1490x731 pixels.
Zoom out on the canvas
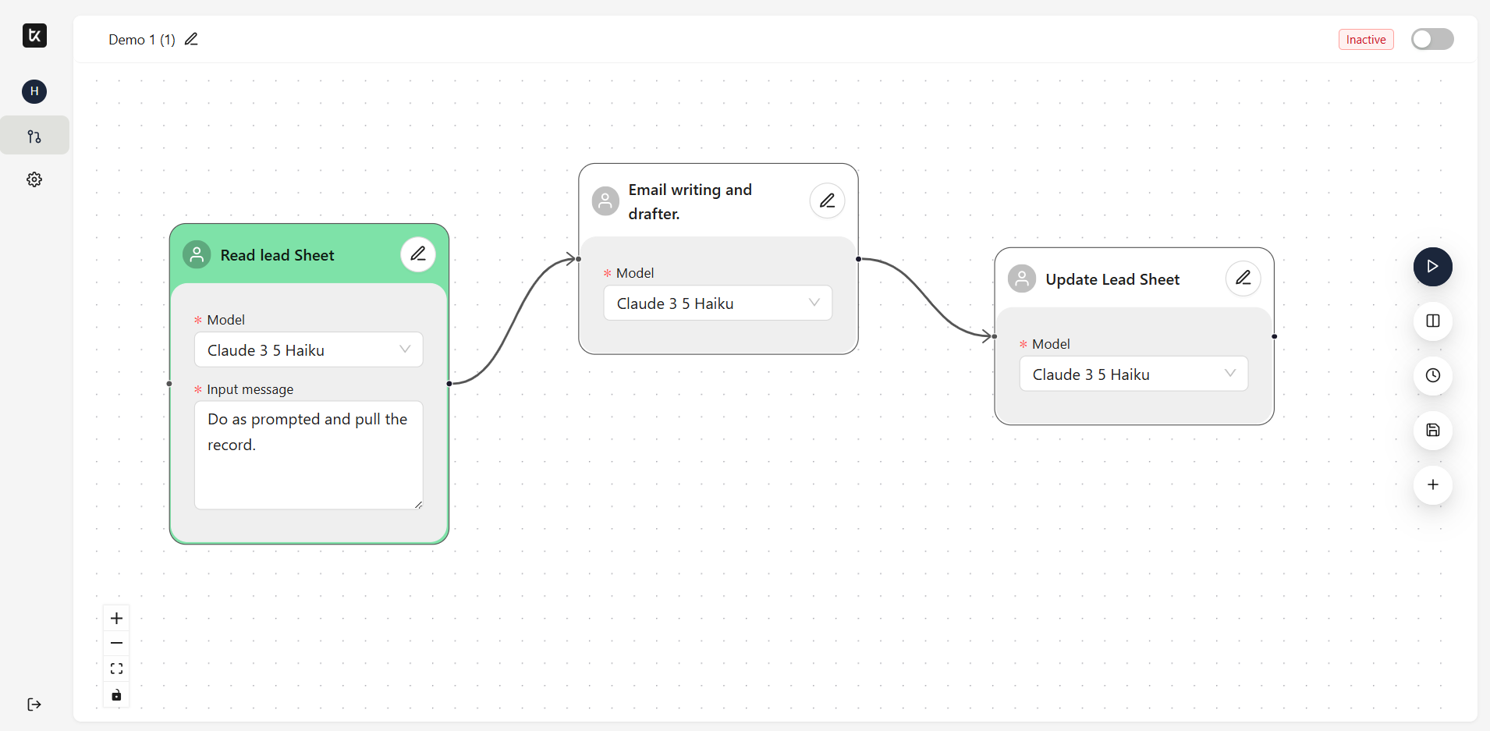coord(116,644)
